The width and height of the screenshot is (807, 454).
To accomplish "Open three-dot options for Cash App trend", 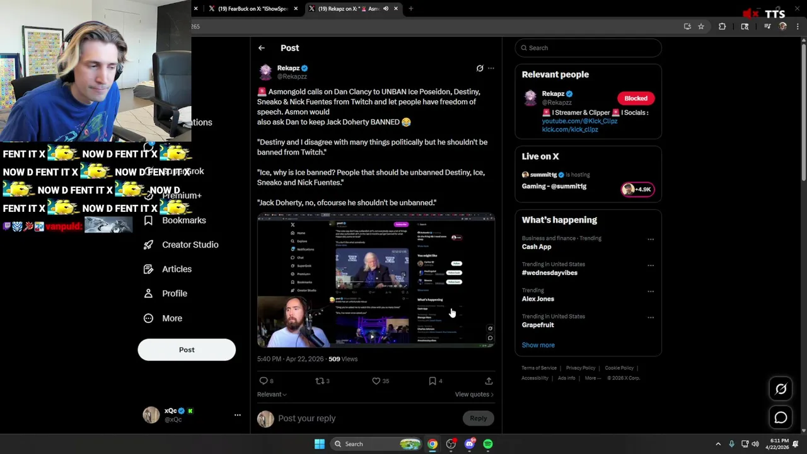I will 651,239.
